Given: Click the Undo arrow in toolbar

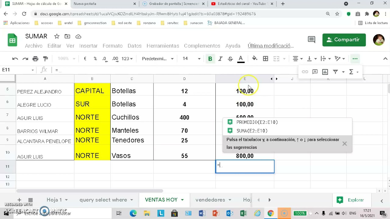Looking at the screenshot, I should pos(15,59).
